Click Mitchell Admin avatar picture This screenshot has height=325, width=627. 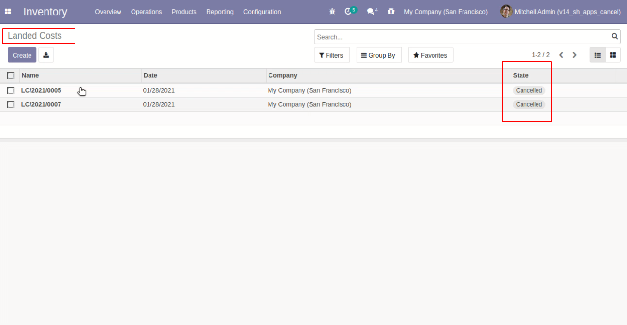click(x=506, y=11)
